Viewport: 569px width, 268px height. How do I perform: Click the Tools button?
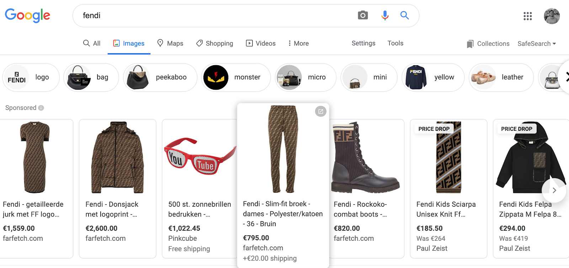pyautogui.click(x=395, y=43)
